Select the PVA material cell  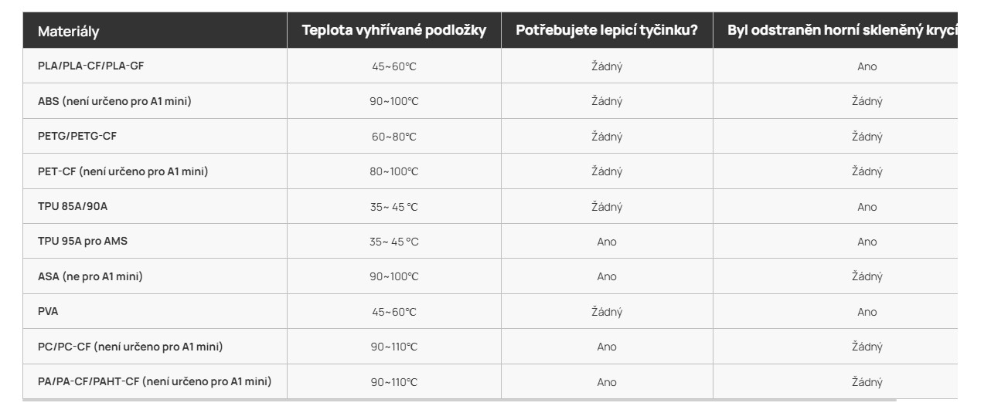pos(48,311)
